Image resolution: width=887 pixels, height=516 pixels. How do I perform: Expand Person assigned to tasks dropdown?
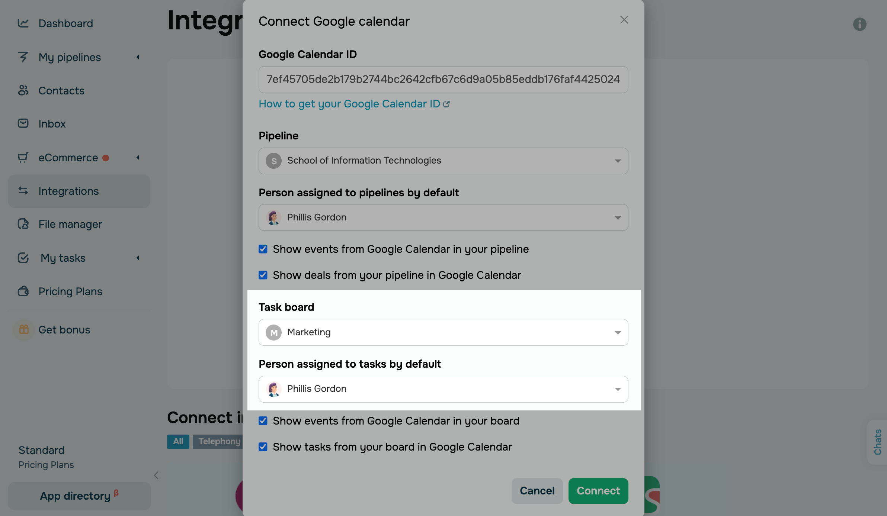[443, 389]
